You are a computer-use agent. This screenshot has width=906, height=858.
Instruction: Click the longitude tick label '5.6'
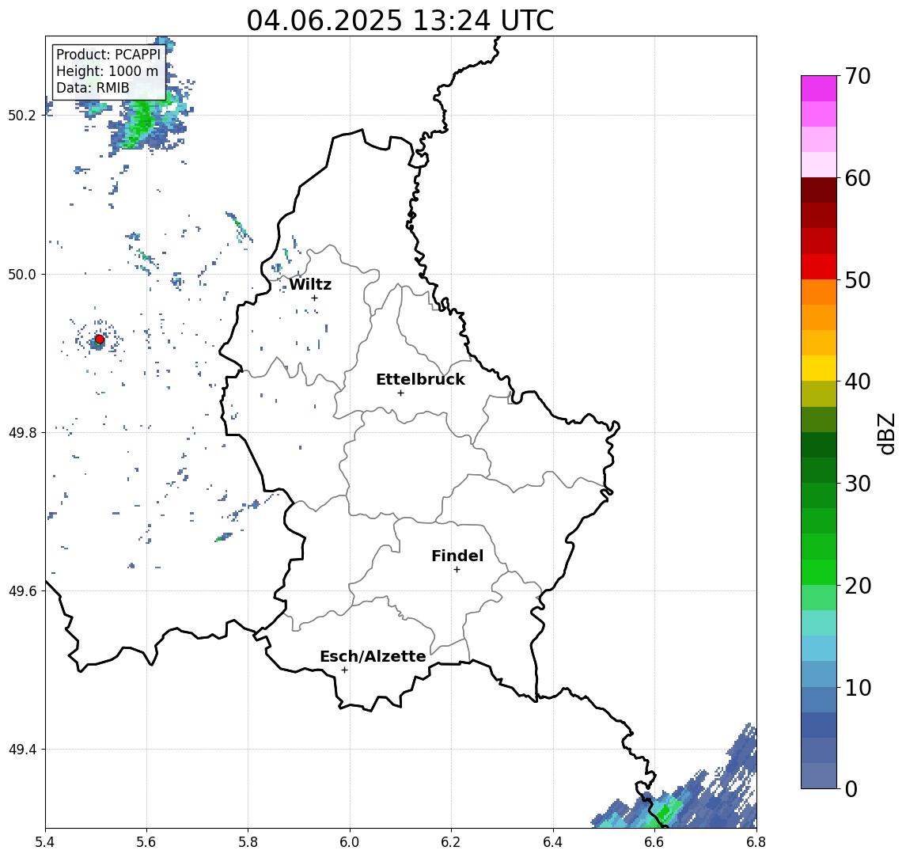(146, 842)
